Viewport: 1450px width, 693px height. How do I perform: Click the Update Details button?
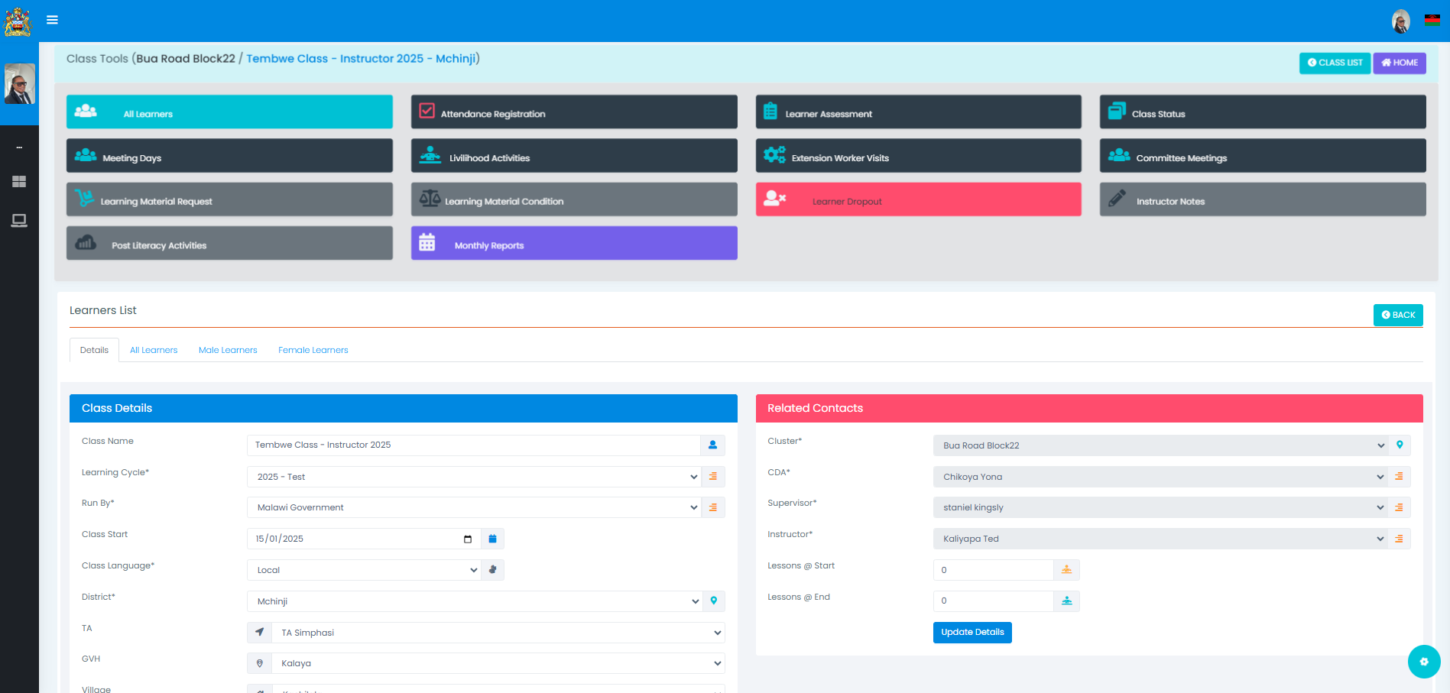point(972,633)
